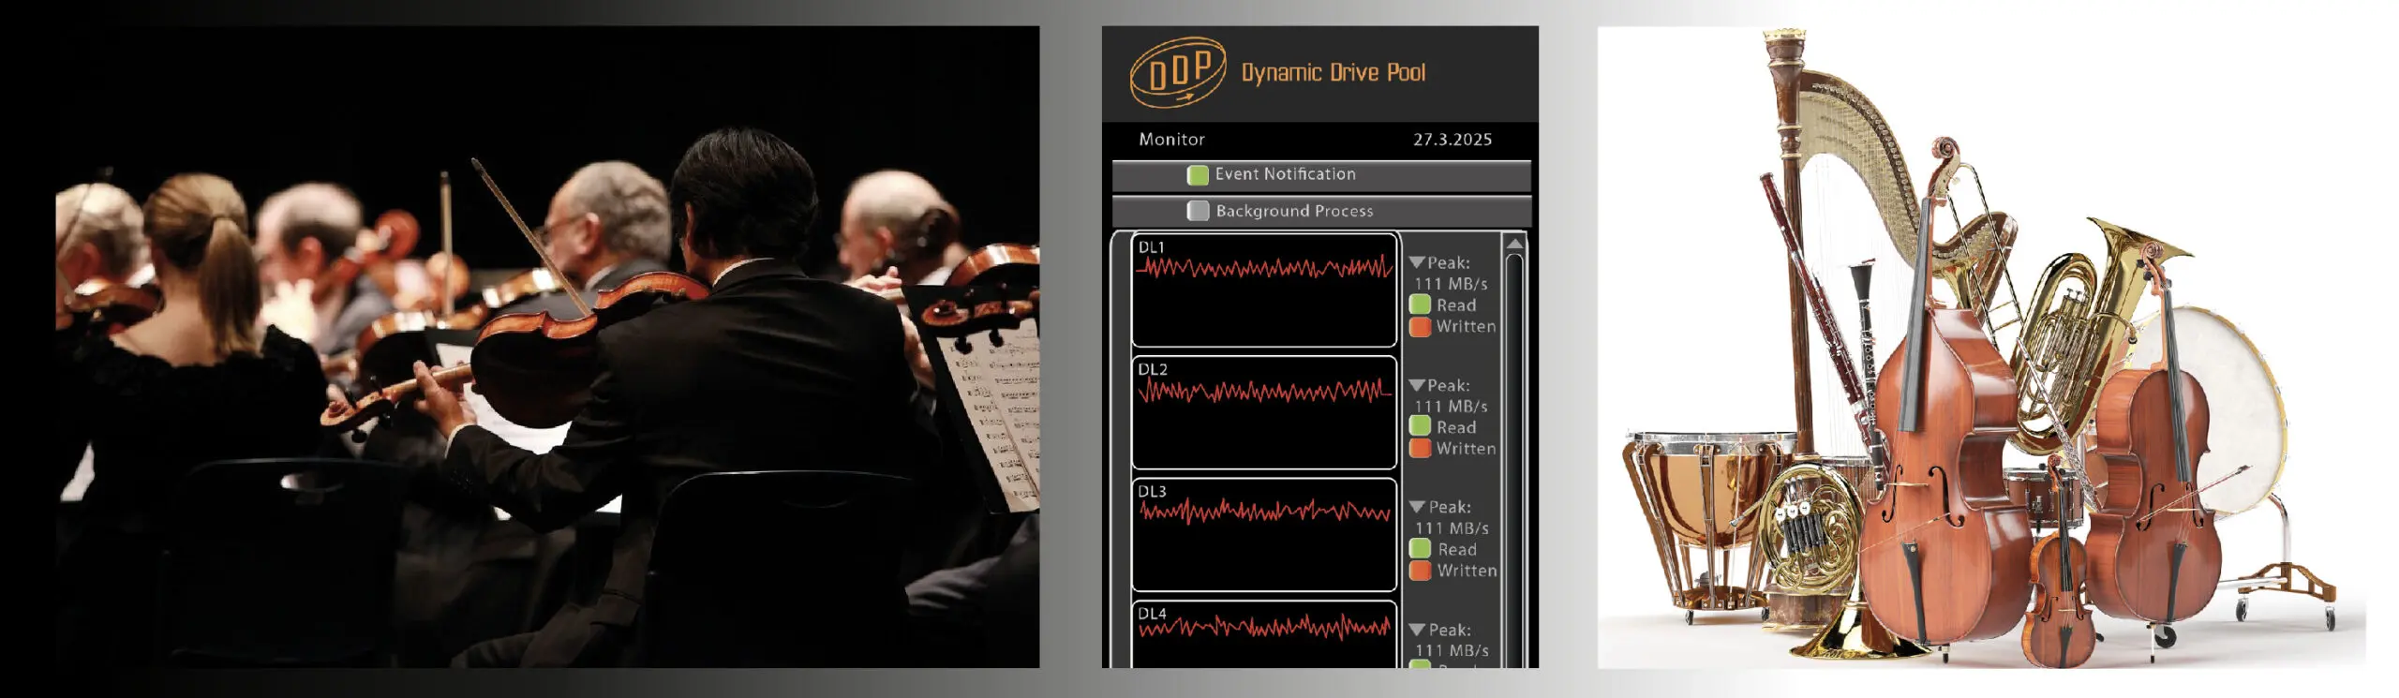Click the date 27.3.2025 in header

coord(1452,140)
